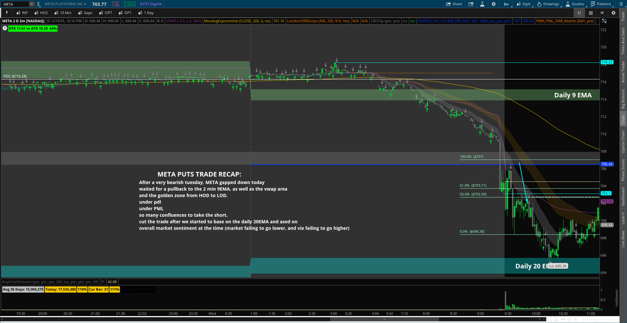Open the 2m timeframe dropdown
Screen dimensions: 627x323
click(x=506, y=4)
